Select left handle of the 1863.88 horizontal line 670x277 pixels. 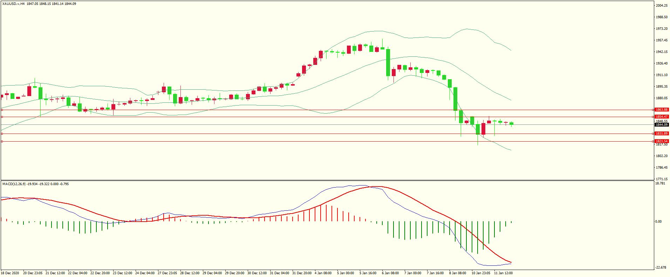(2, 110)
